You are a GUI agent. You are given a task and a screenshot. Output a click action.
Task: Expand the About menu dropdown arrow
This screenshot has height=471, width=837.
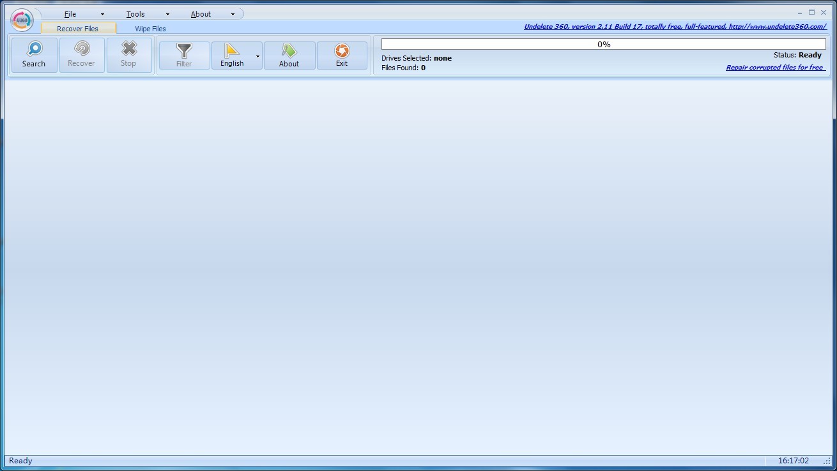(x=233, y=14)
